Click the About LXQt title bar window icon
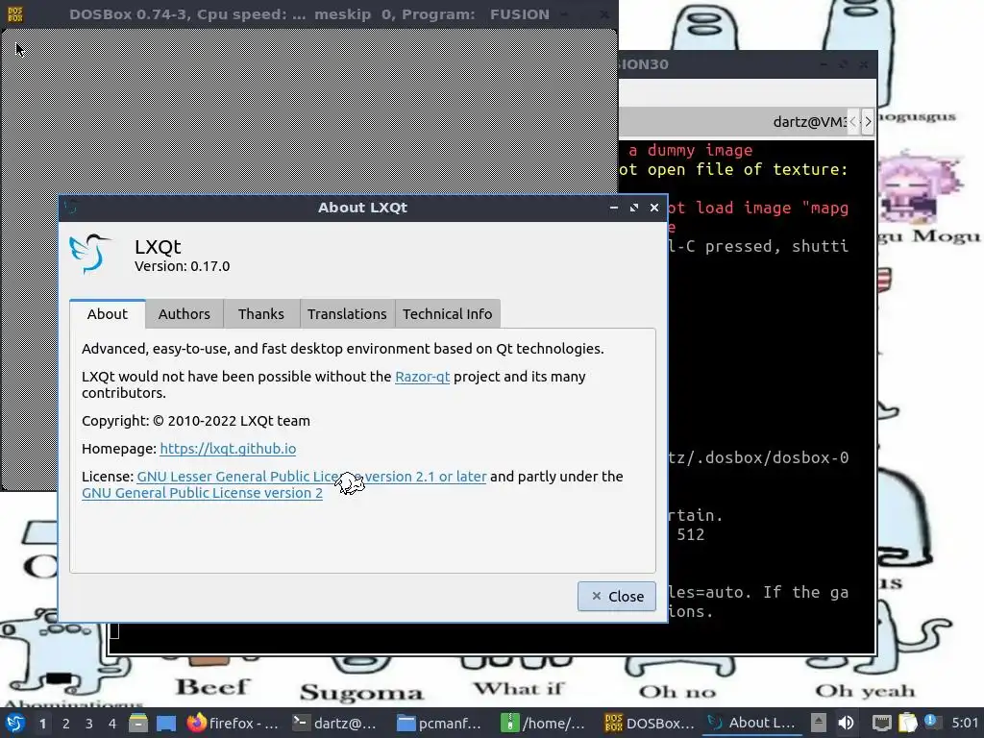Viewport: 984px width, 738px height. tap(70, 208)
